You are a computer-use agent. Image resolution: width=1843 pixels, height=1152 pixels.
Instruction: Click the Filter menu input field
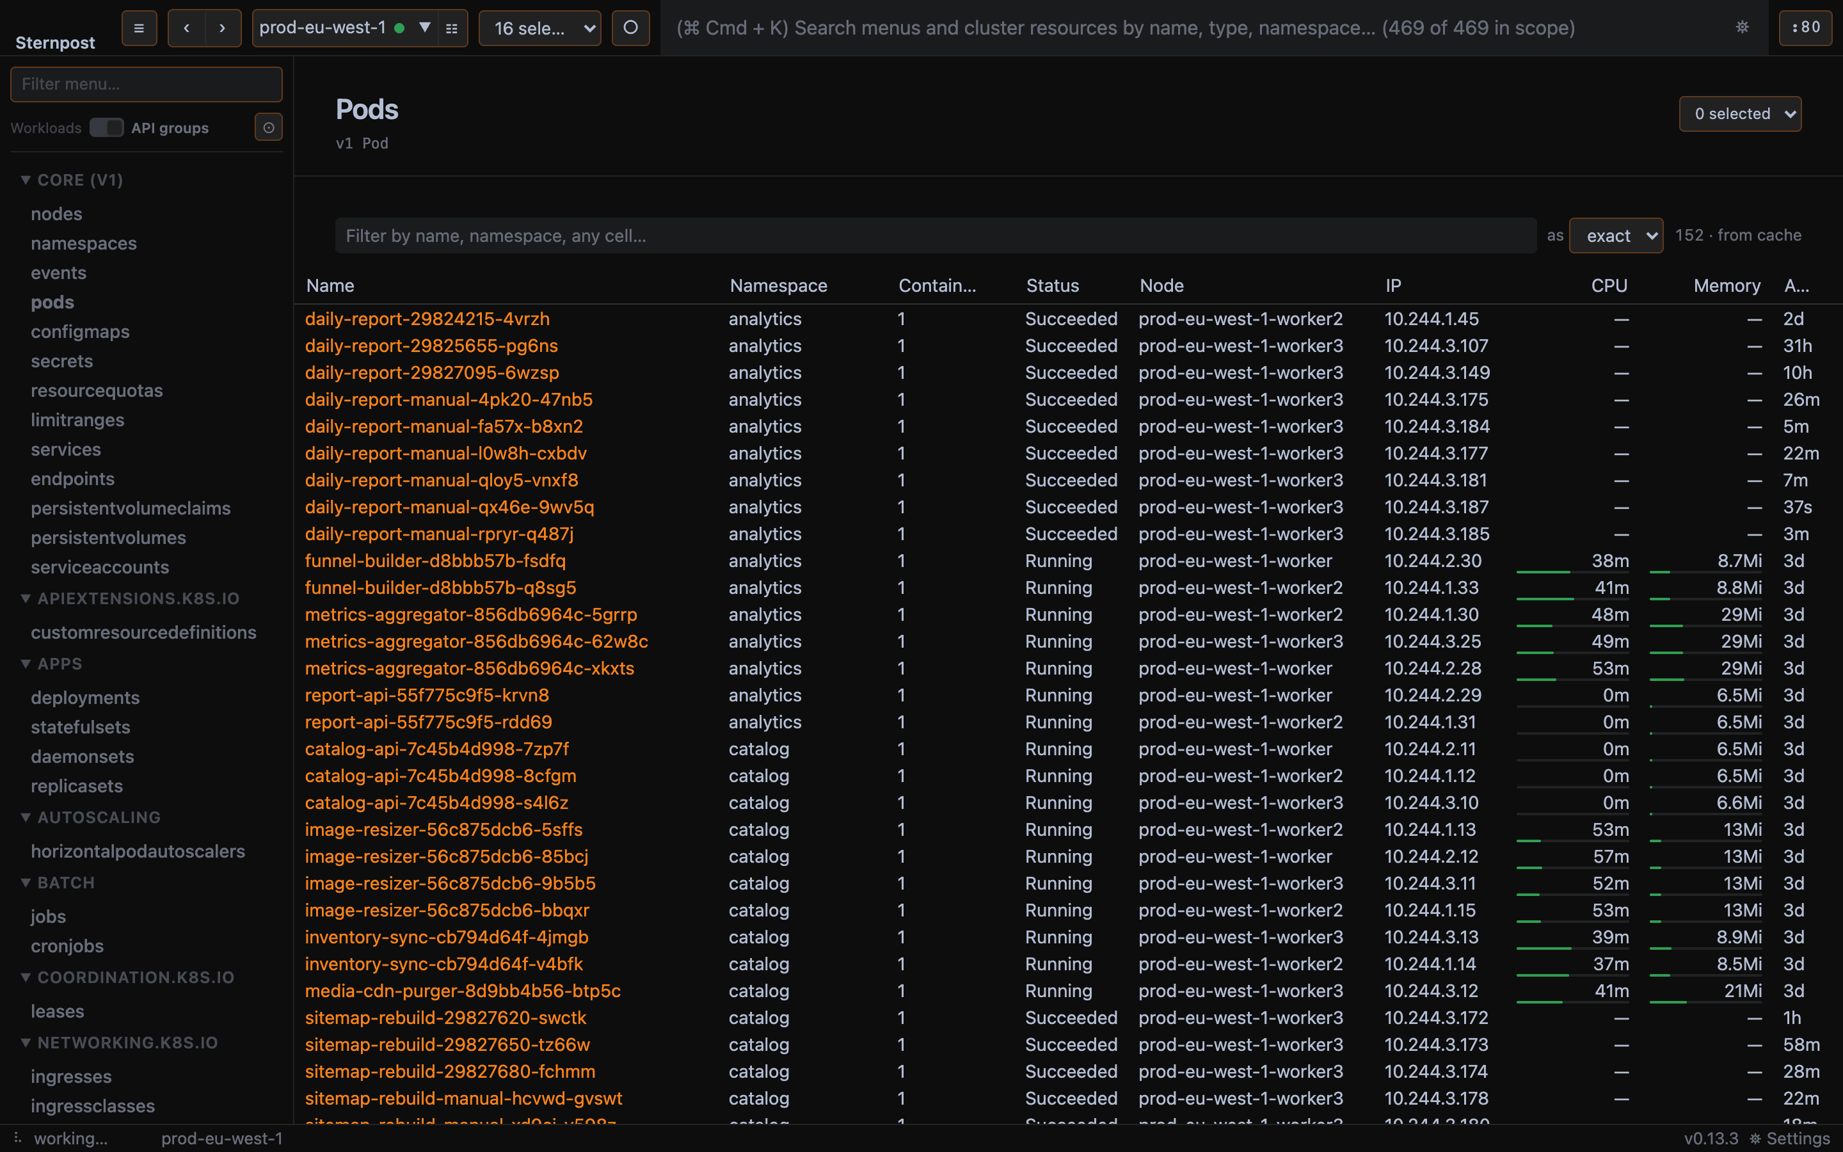tap(146, 84)
